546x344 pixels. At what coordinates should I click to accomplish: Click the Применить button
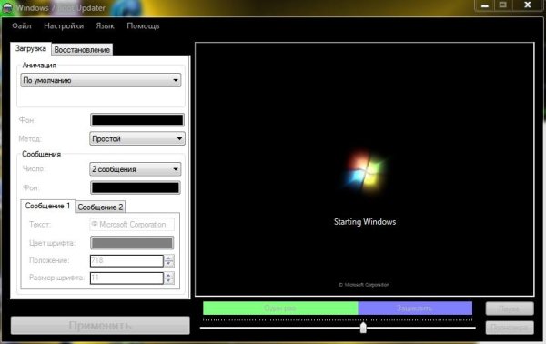(100, 326)
